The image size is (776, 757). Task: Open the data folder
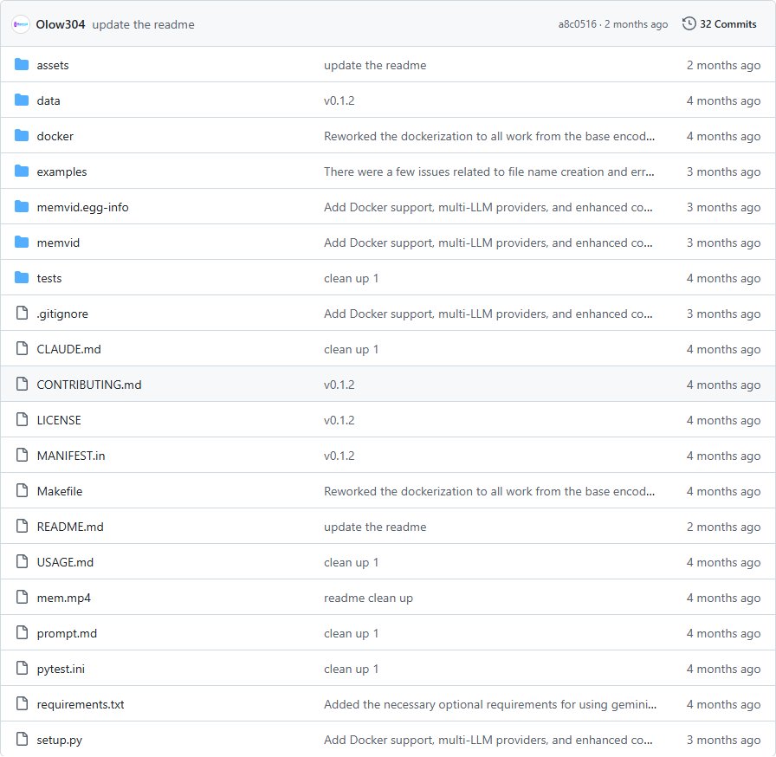tap(48, 100)
